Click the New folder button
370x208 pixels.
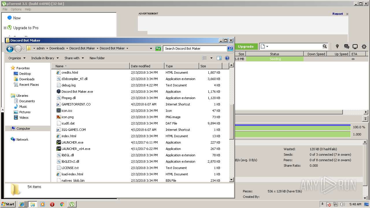(97, 58)
